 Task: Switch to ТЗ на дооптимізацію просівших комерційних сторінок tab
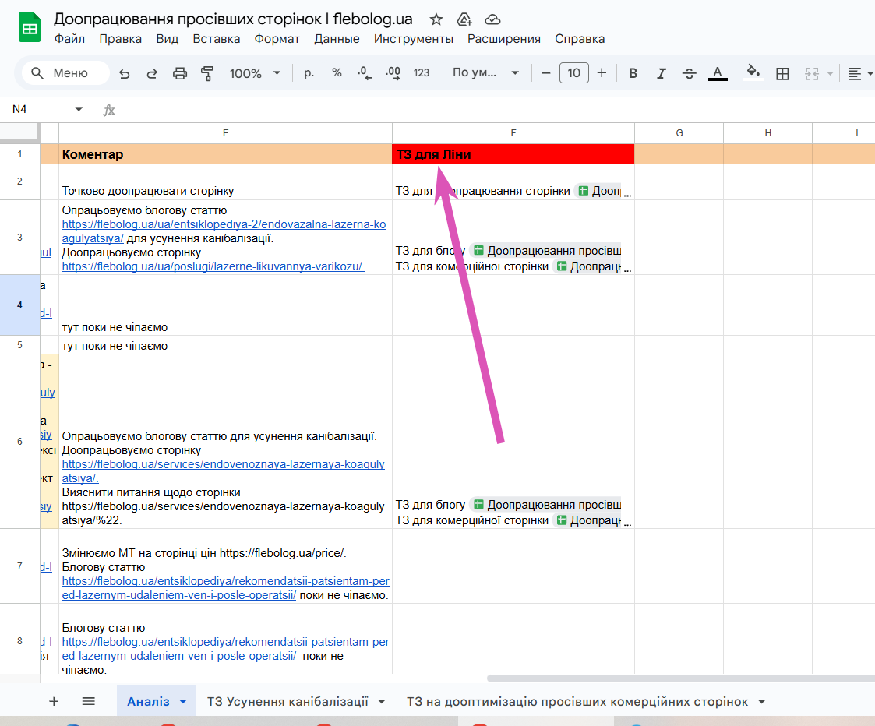tap(577, 701)
